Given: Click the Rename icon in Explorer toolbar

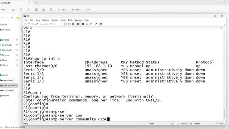Looking at the screenshot, I should coord(36,10).
